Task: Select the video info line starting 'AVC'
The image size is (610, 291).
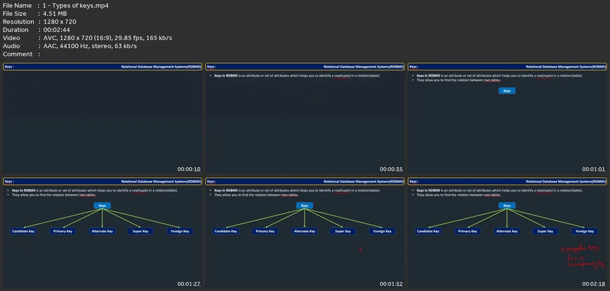Action: 107,38
